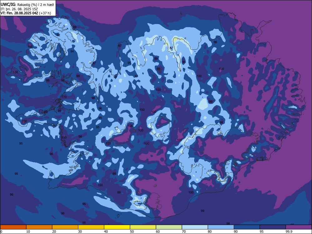The width and height of the screenshot is (312, 234).
Task: Click the humidity value "92" on the map
Action: click(58, 35)
